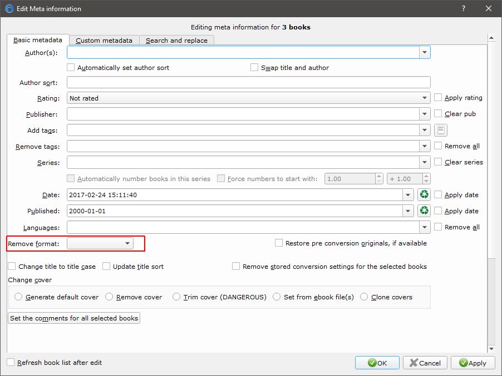
Task: Click the scrollbar up arrow
Action: tap(491, 38)
